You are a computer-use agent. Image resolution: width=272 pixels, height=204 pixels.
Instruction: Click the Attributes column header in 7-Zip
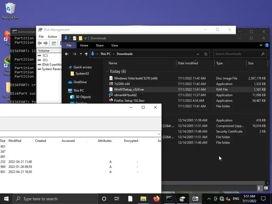click(100, 141)
